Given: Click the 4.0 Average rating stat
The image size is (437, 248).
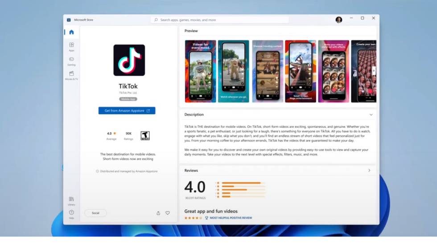Looking at the screenshot, I should coord(111,136).
